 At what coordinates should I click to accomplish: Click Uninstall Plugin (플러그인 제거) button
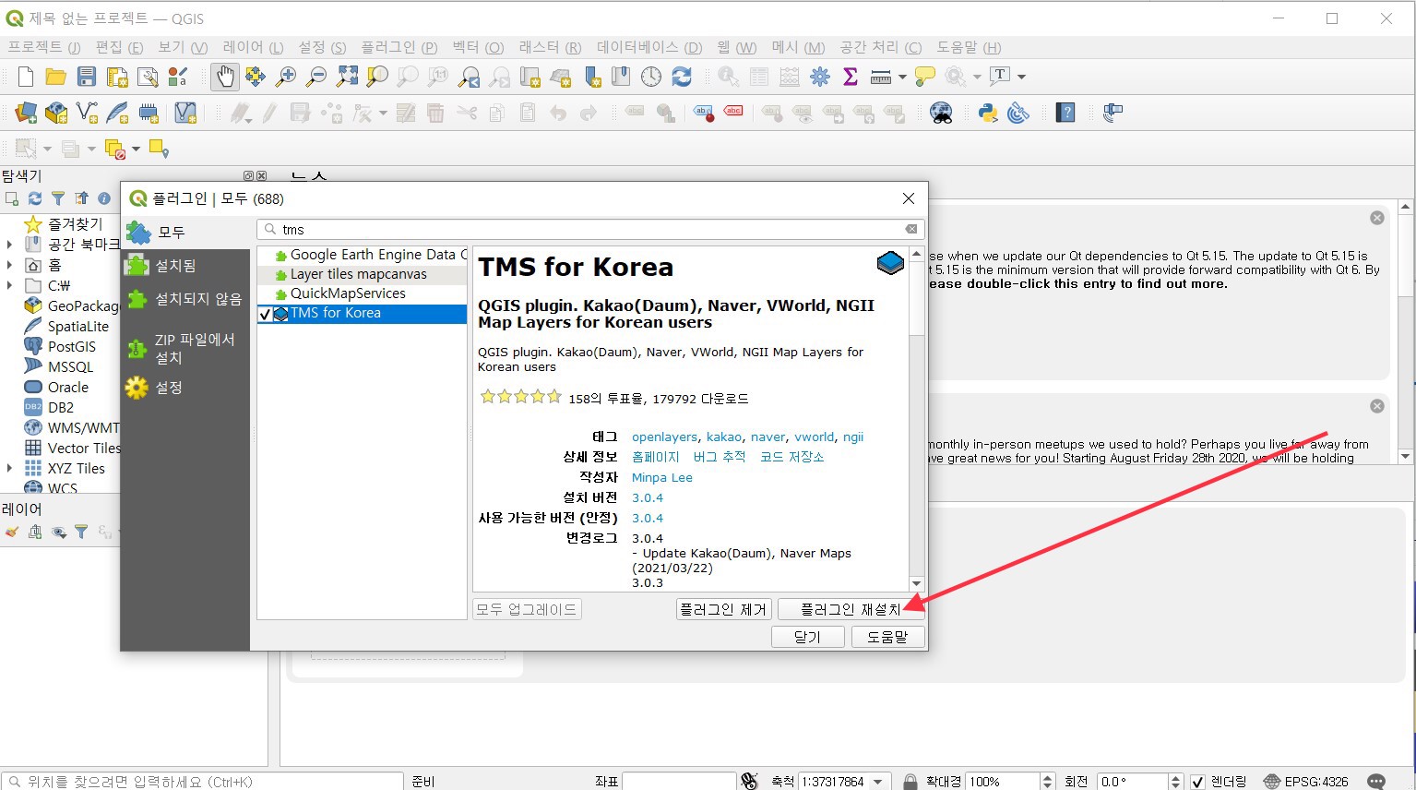click(x=723, y=609)
